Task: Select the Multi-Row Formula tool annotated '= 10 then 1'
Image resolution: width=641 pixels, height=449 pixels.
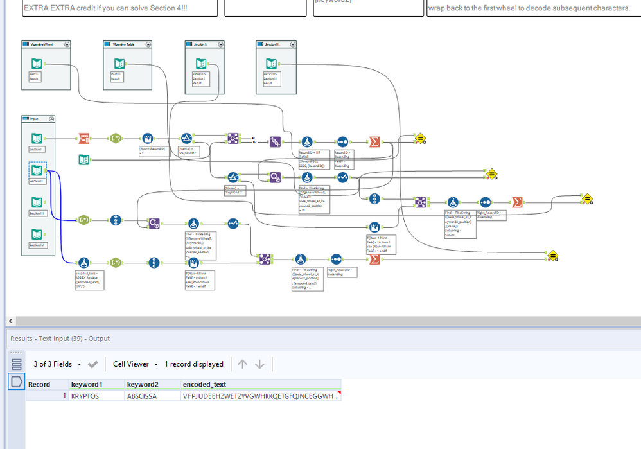Action: [x=374, y=227]
